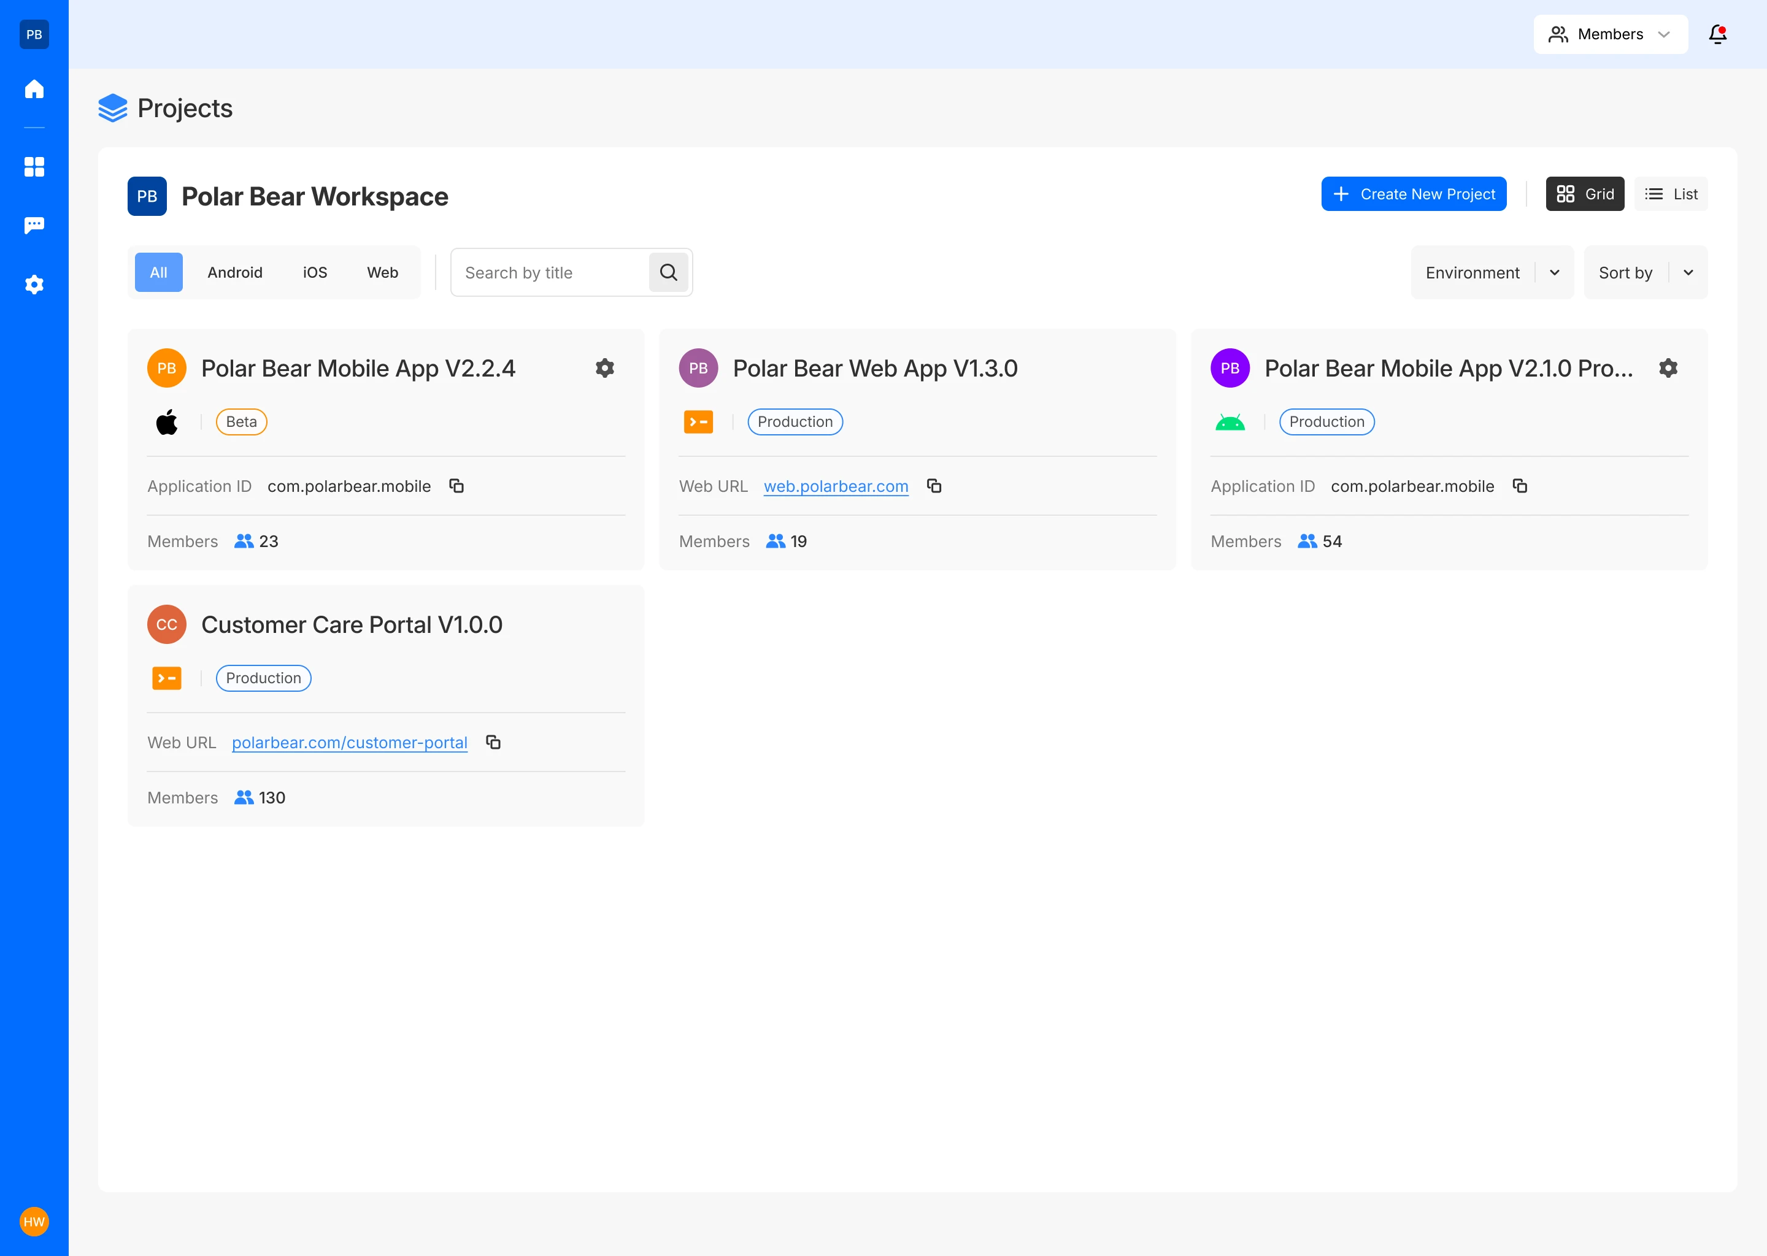Image resolution: width=1767 pixels, height=1256 pixels.
Task: Click the dashboard grid icon in sidebar
Action: click(34, 166)
